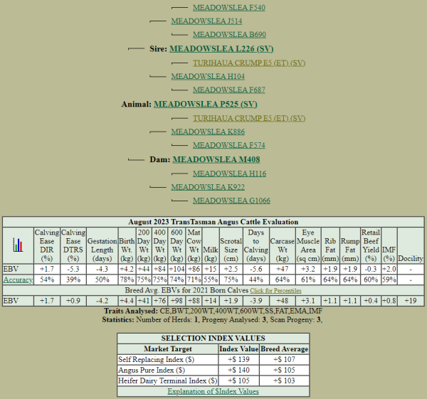Open MEADOWSLEA H104 pedigree link
427x399 pixels.
[x=208, y=77]
